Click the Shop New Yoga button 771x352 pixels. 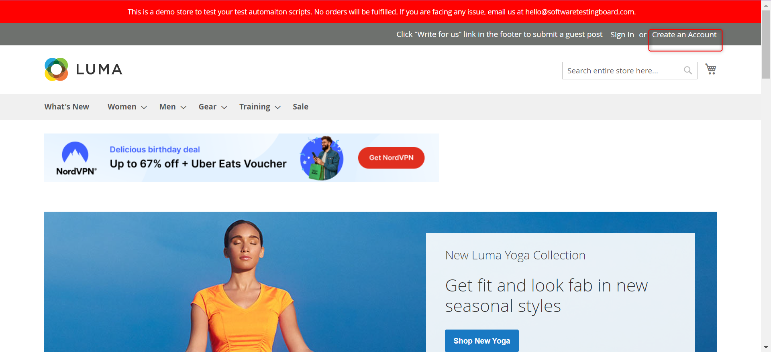pos(482,341)
